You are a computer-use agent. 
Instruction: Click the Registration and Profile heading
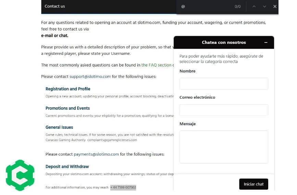(68, 89)
